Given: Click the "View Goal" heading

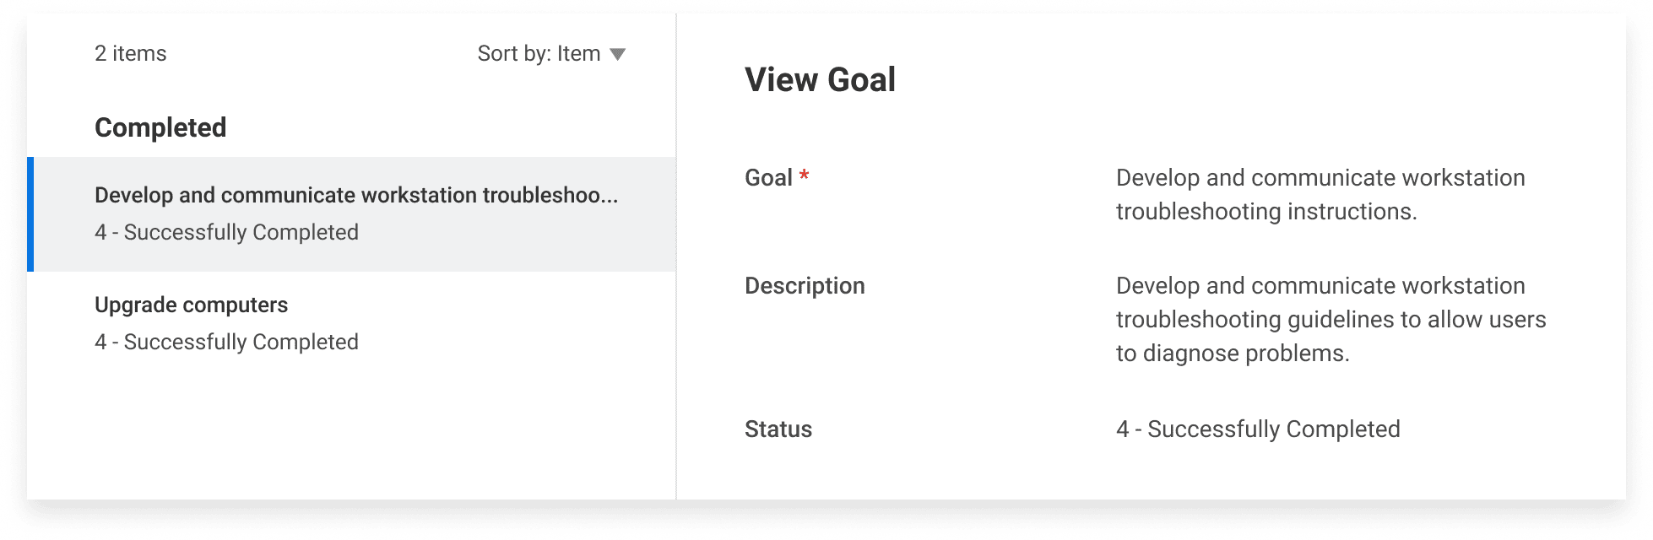Looking at the screenshot, I should pos(820,80).
